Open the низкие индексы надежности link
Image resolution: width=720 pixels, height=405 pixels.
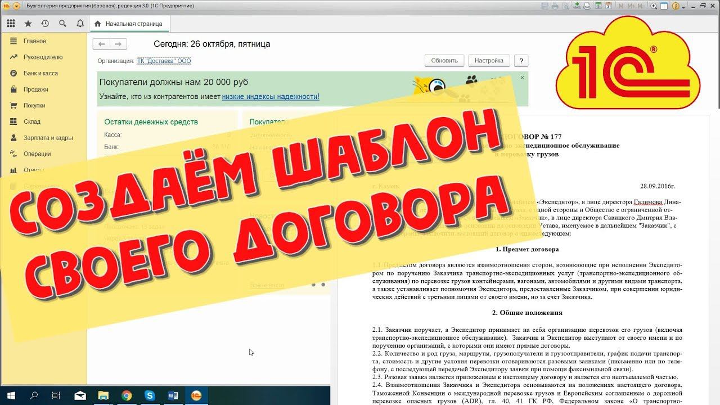pyautogui.click(x=271, y=97)
